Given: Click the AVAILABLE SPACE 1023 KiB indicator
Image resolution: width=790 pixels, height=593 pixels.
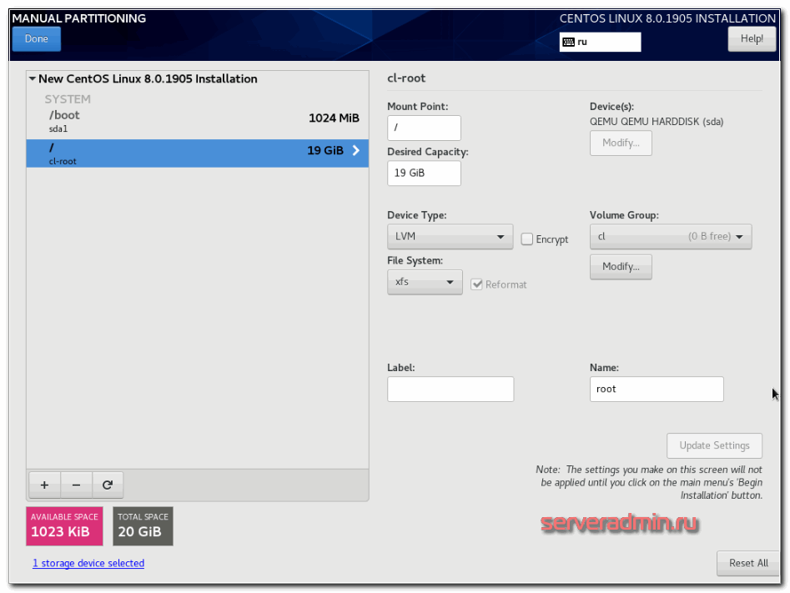Looking at the screenshot, I should pos(64,526).
